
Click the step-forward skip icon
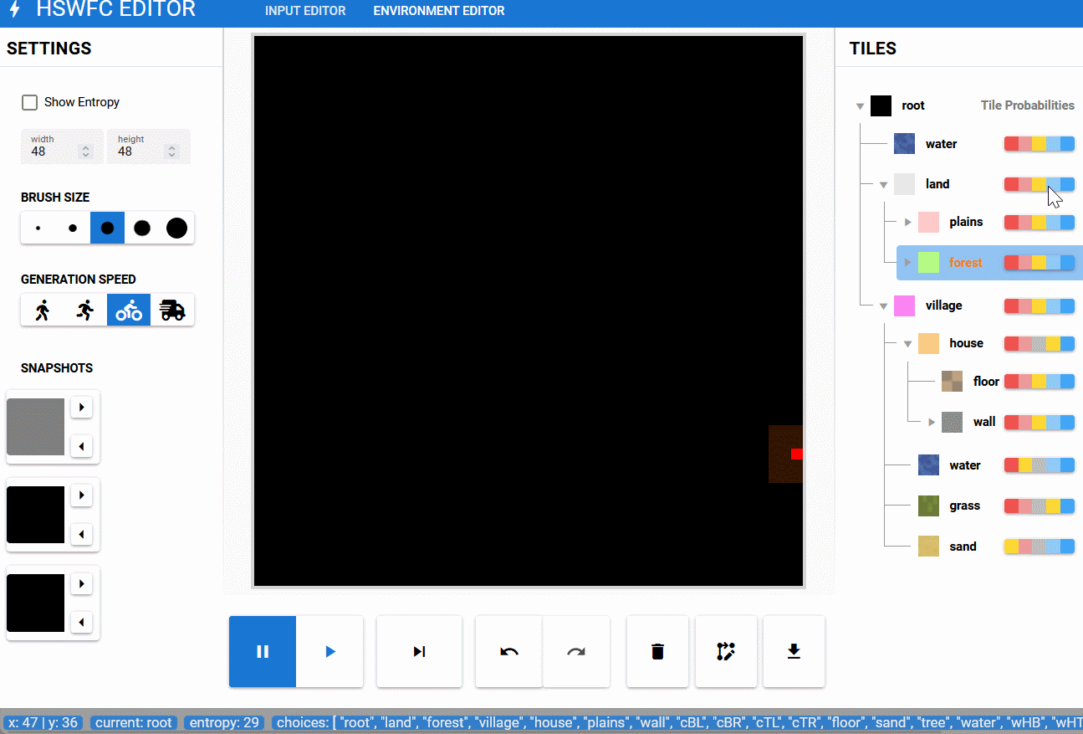coord(419,651)
